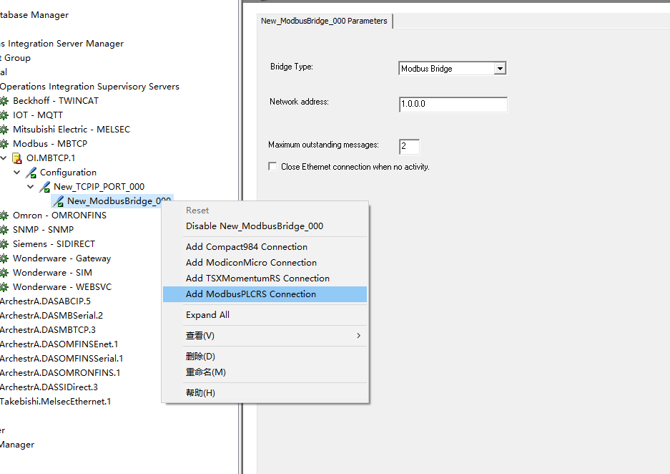This screenshot has height=474, width=670.
Task: Enable Close Ethernet connection when no activity
Action: point(272,167)
